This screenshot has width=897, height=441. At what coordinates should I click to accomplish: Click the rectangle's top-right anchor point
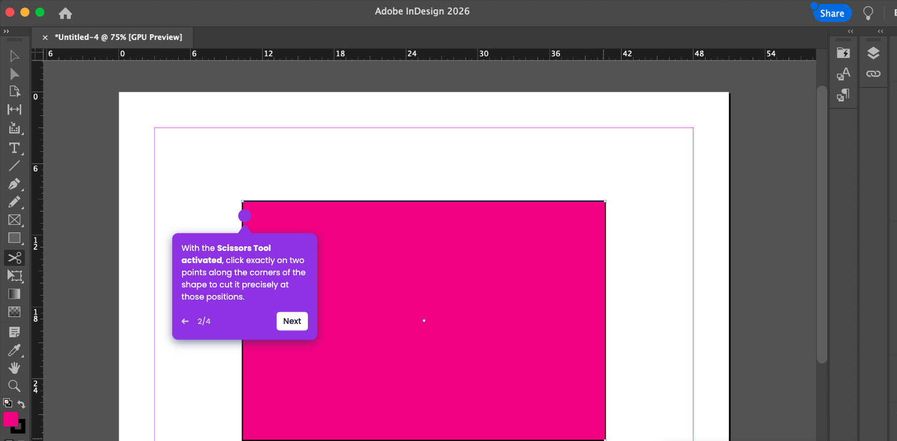coord(605,201)
